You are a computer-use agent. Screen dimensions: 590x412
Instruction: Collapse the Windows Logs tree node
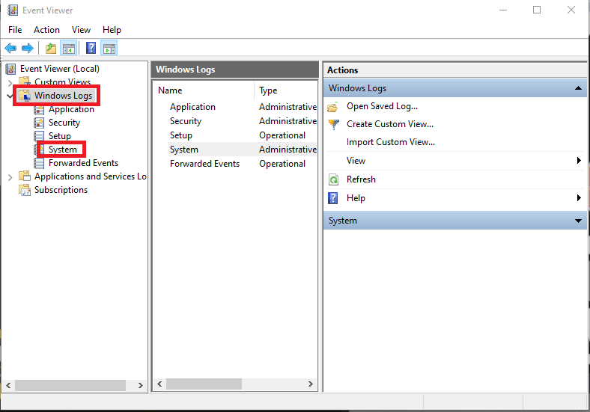pyautogui.click(x=10, y=96)
